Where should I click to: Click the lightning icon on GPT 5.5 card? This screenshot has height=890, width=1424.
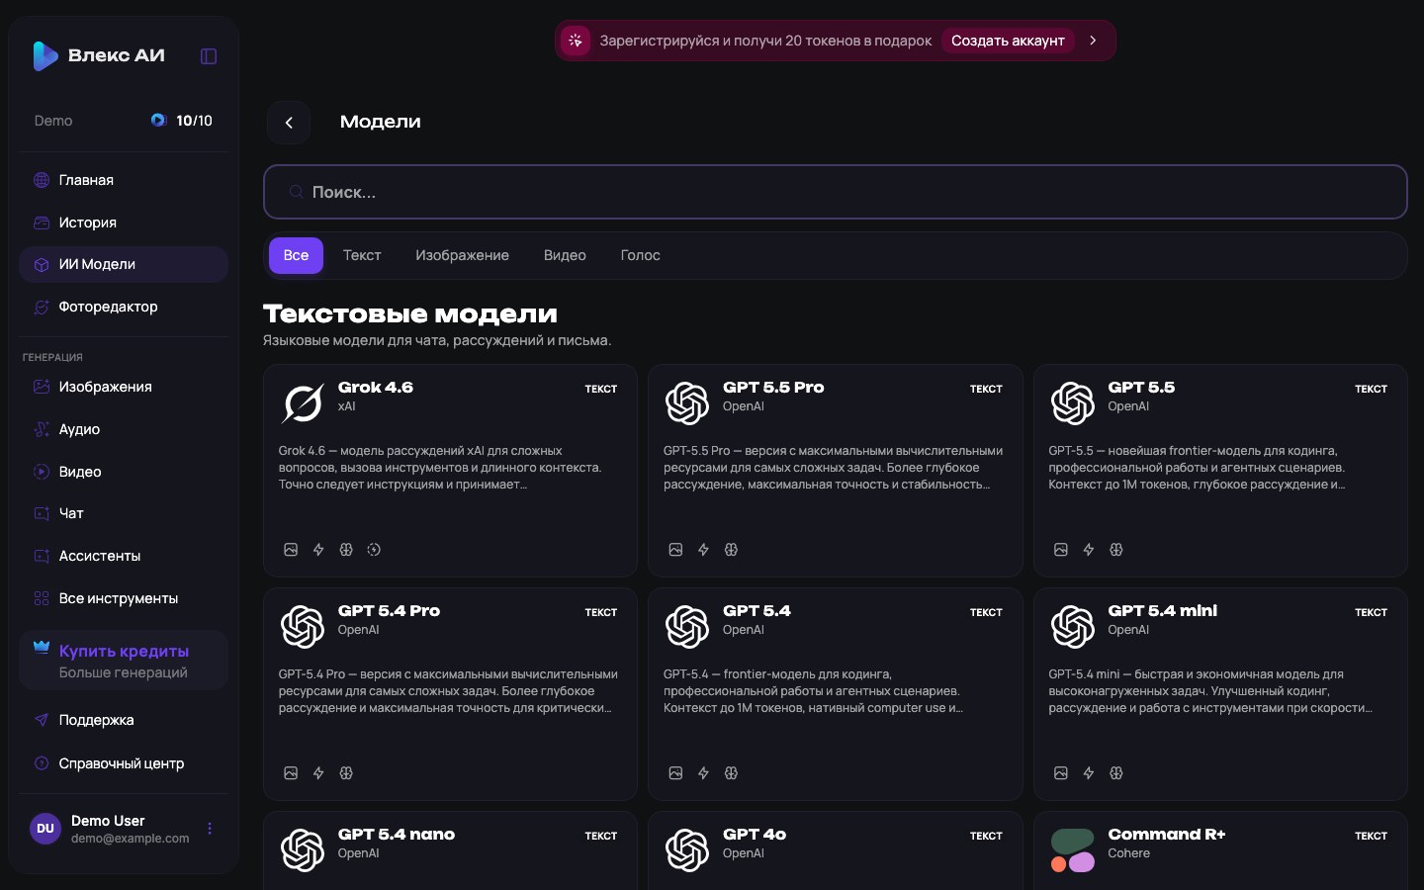pyautogui.click(x=1089, y=550)
